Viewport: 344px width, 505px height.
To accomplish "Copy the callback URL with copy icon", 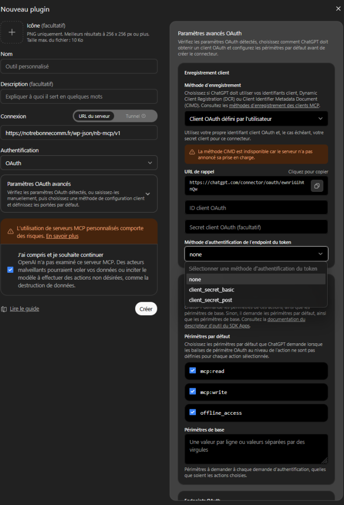I will coord(317,186).
